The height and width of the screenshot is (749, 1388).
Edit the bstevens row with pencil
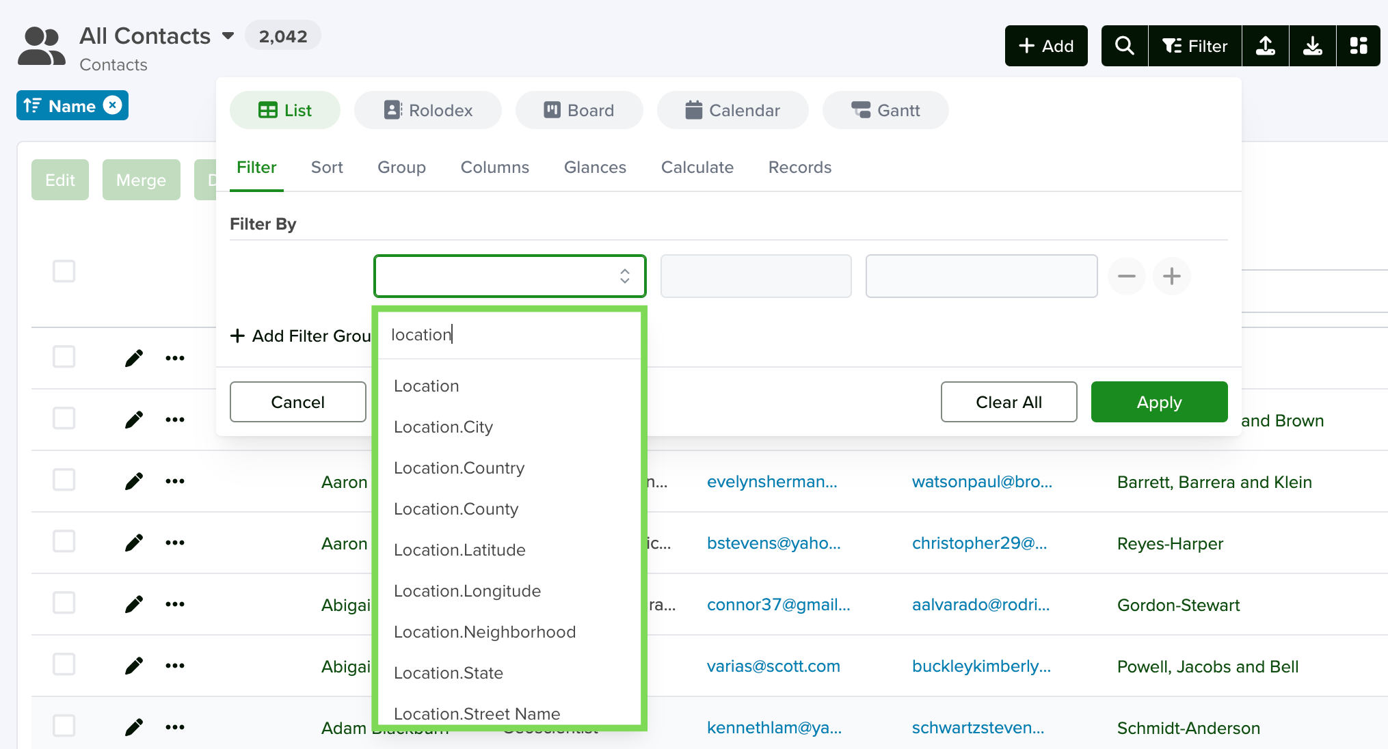134,543
